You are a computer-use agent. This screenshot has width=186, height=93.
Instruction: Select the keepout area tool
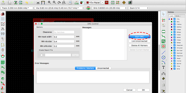[164, 46]
